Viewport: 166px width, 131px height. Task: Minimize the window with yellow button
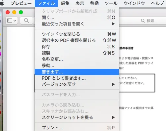tap(14, 12)
